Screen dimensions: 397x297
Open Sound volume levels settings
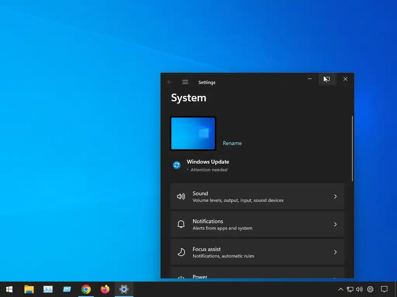[257, 196]
